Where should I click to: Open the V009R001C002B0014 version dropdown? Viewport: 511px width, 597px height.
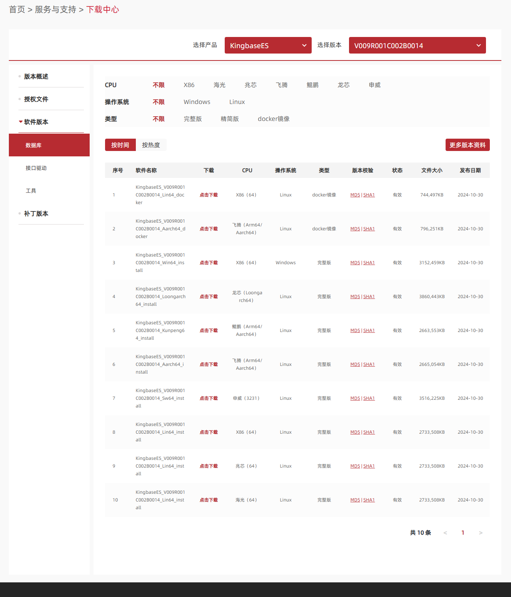[x=417, y=45]
